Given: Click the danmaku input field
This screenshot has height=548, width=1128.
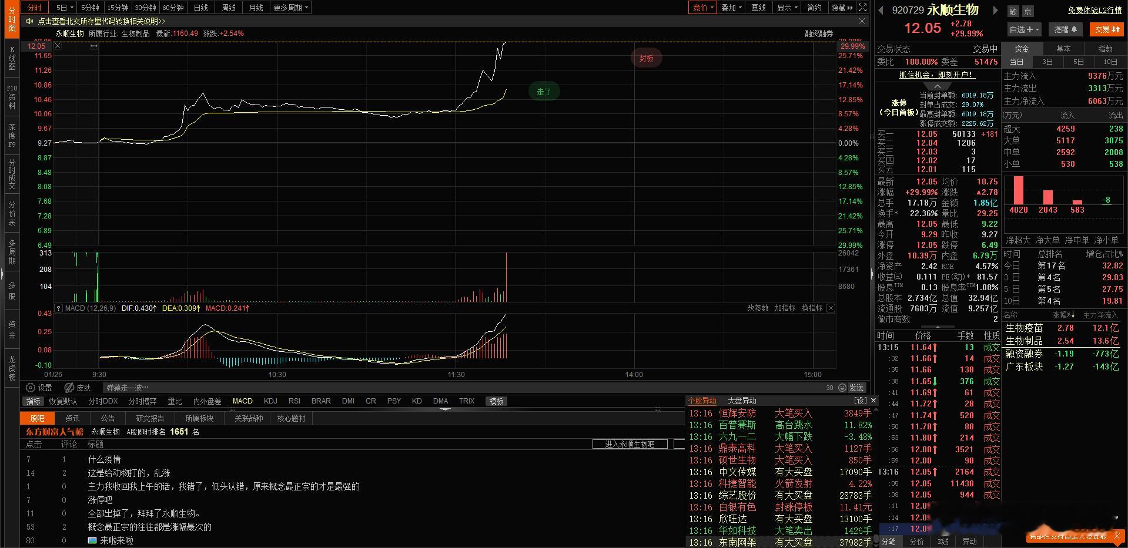Looking at the screenshot, I should pyautogui.click(x=463, y=388).
